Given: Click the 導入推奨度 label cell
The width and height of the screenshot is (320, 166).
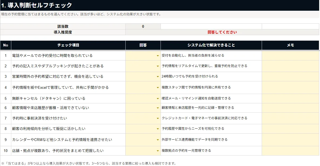Looking at the screenshot, I should click(63, 32).
